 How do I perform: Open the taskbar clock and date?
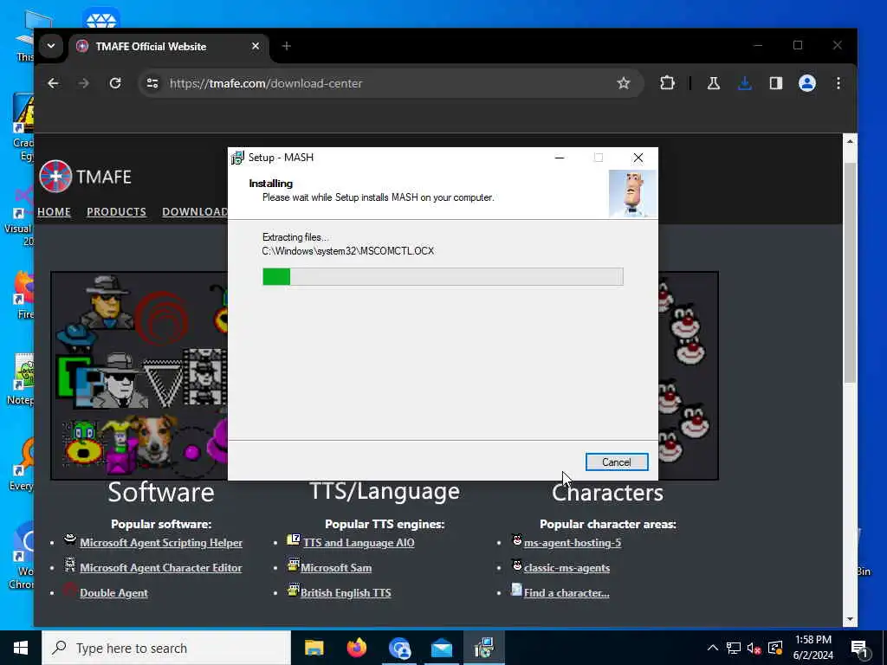click(x=813, y=648)
